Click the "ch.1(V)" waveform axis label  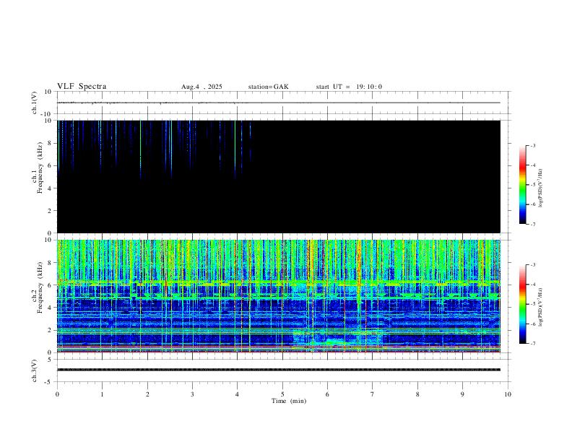click(x=35, y=103)
